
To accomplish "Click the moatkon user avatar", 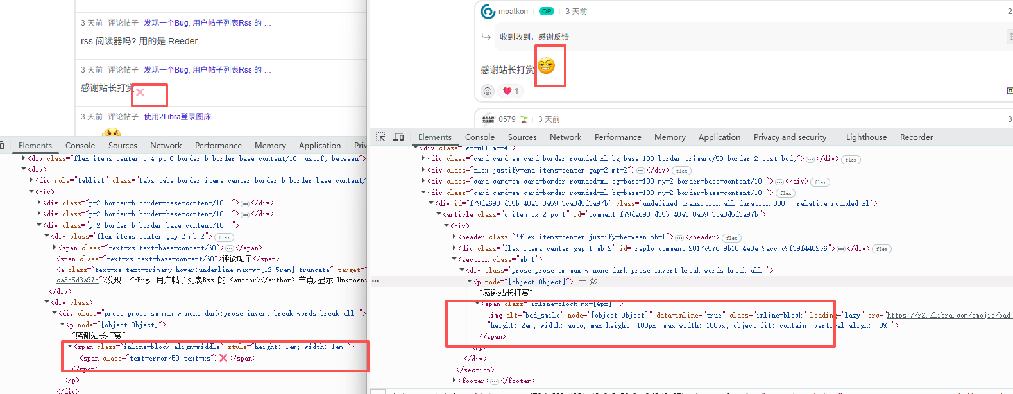I will coord(488,12).
